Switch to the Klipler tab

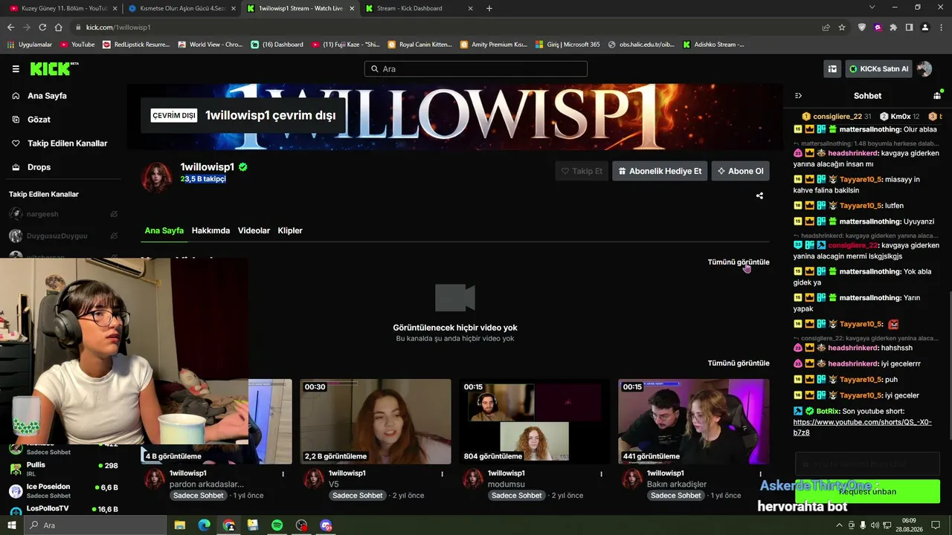pyautogui.click(x=290, y=230)
